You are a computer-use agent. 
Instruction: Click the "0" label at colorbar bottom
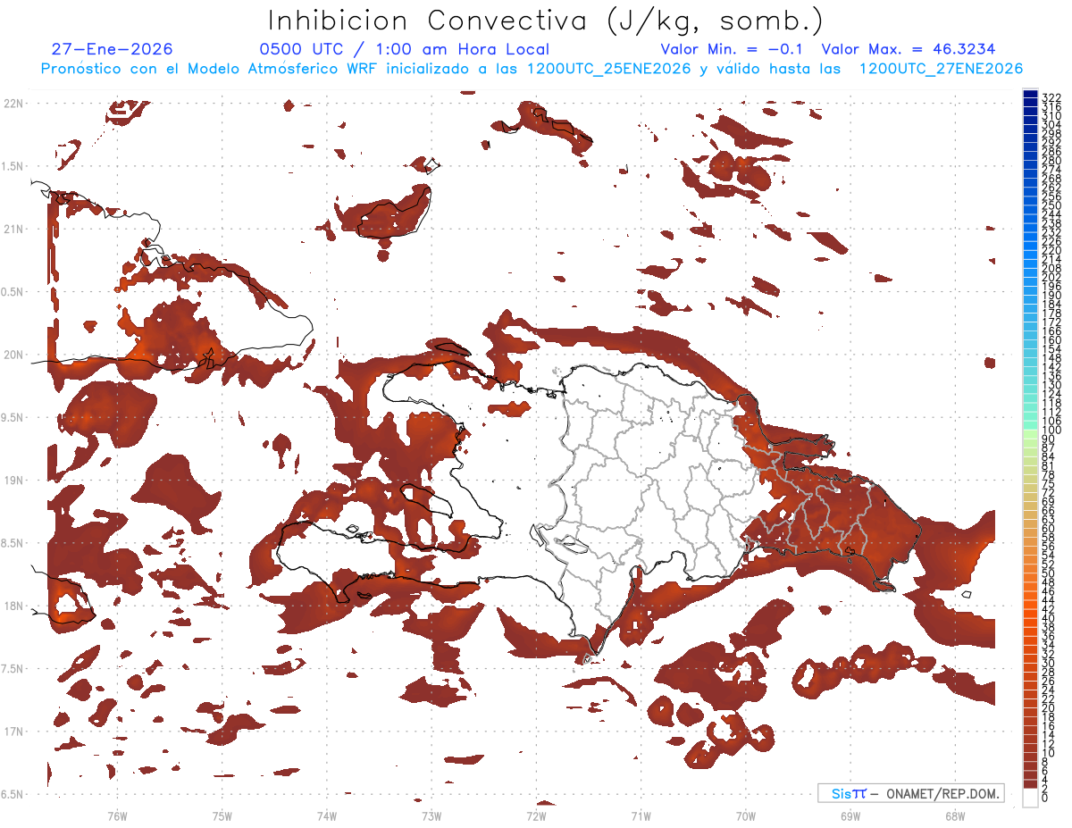tap(1045, 798)
